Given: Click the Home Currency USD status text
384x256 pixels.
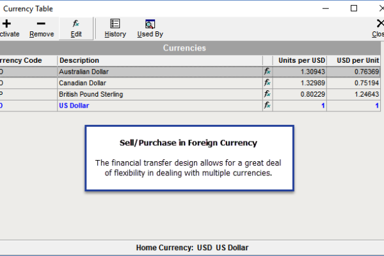Looking at the screenshot, I should tap(192, 248).
